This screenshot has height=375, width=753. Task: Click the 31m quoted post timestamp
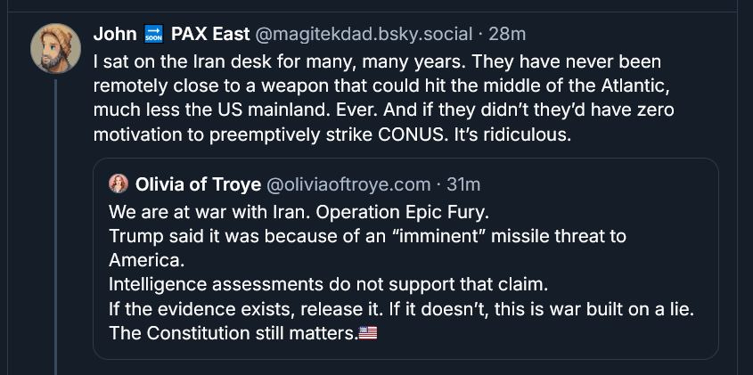[462, 184]
